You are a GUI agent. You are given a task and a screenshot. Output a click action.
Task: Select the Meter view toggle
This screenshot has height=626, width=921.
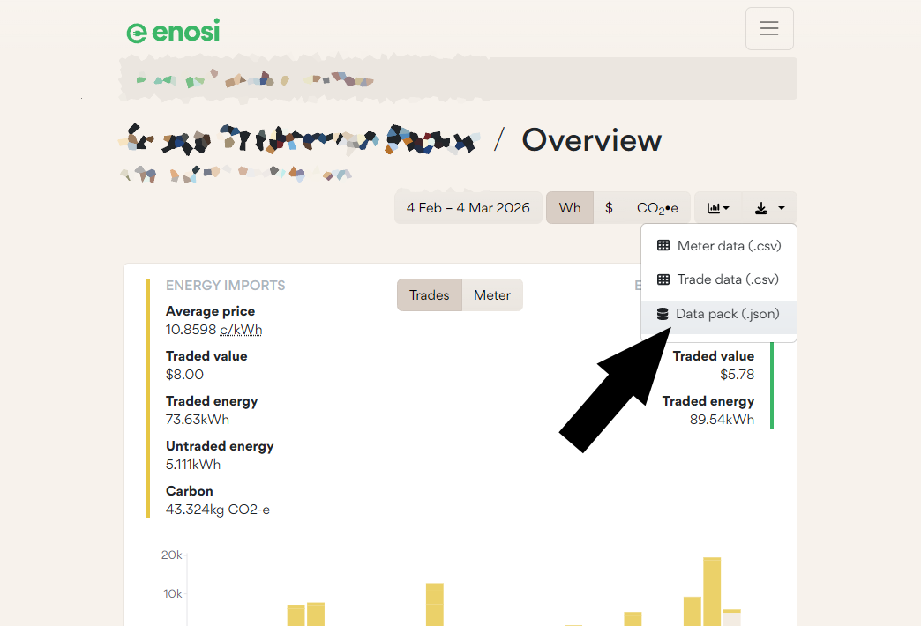[491, 295]
